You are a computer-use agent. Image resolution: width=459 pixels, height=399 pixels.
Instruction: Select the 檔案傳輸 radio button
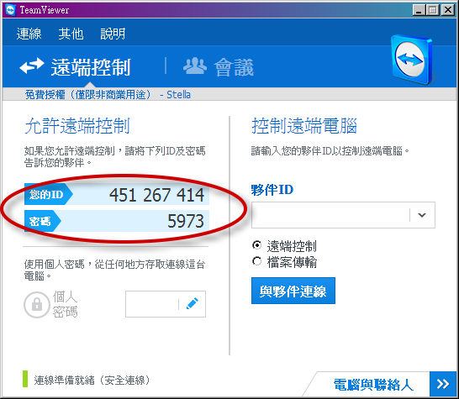(256, 261)
